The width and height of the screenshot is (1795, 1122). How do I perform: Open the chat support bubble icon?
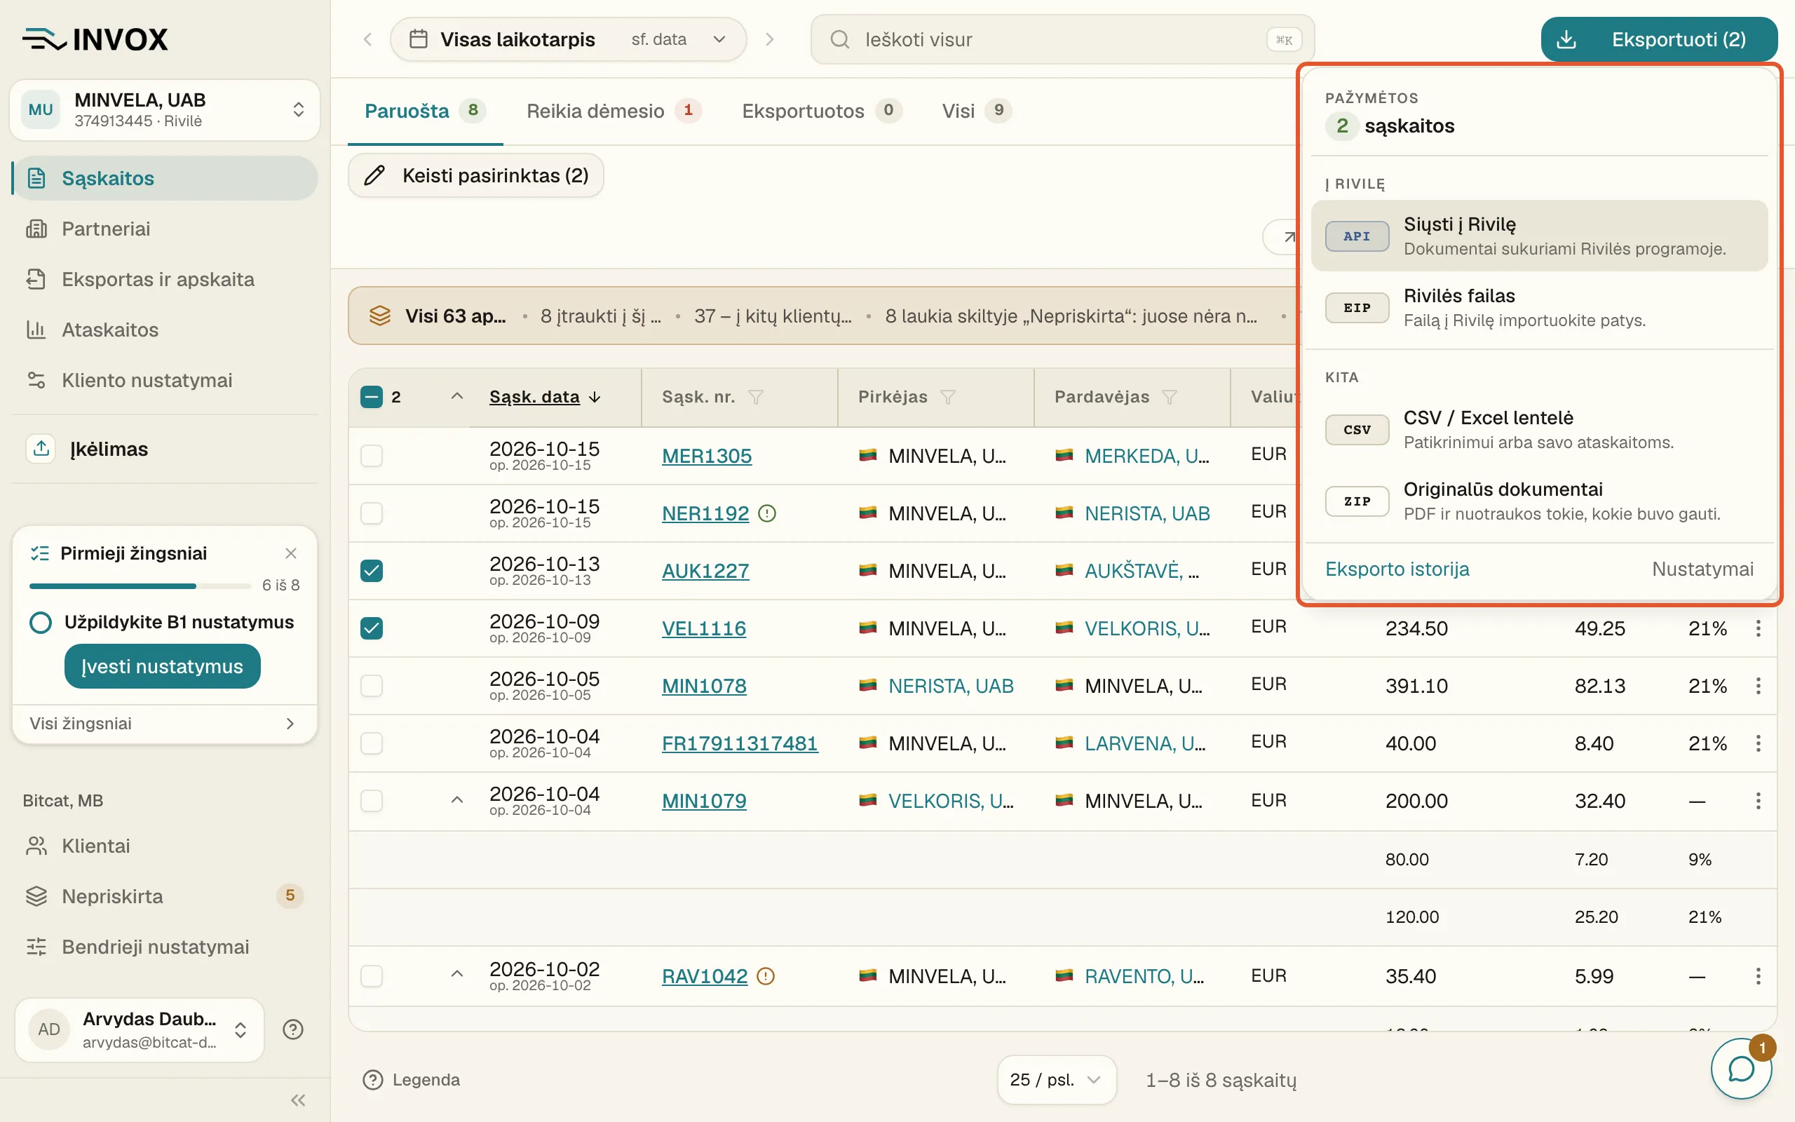tap(1740, 1069)
